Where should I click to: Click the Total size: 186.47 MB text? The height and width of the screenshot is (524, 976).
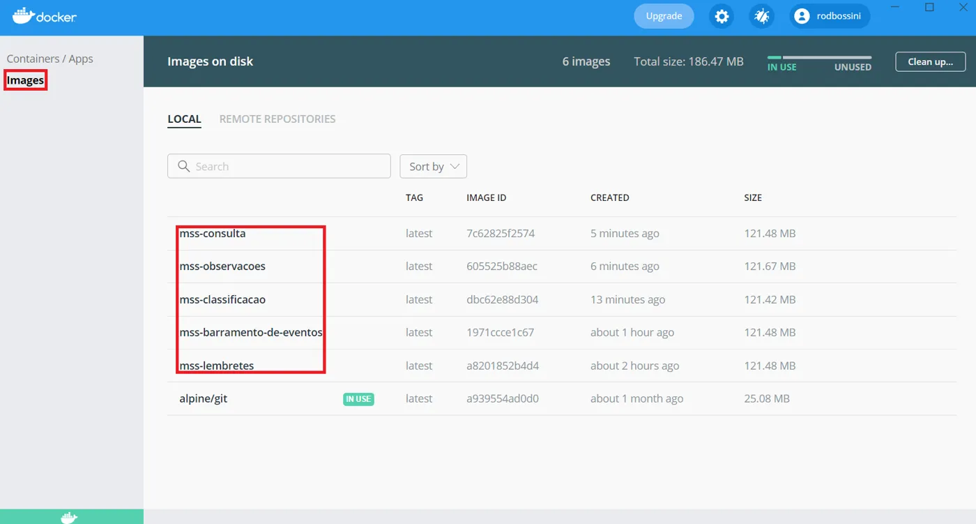point(689,61)
